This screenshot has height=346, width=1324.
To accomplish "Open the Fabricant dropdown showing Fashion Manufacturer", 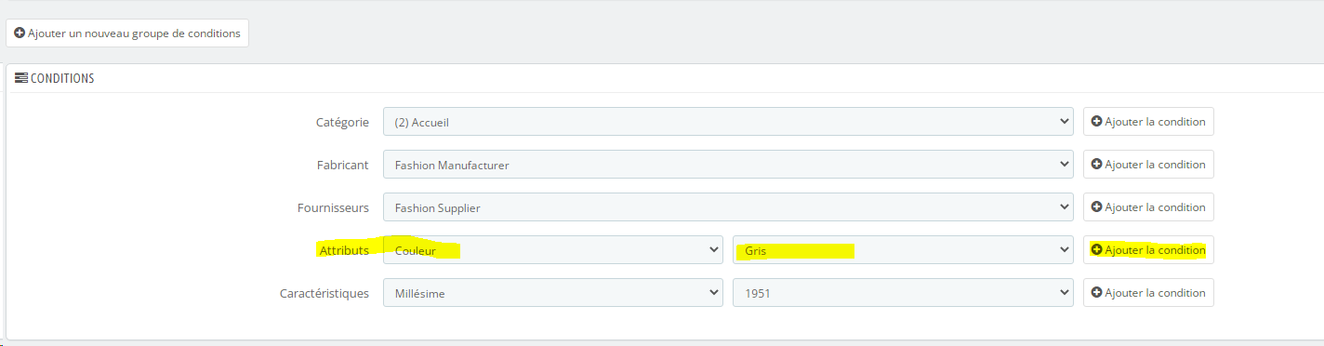I will [x=729, y=165].
